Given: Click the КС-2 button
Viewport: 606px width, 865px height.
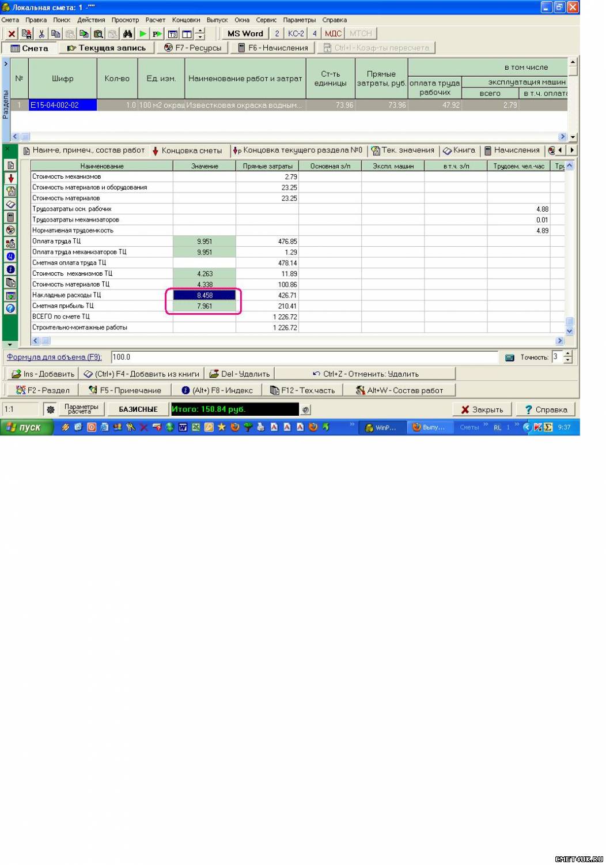Looking at the screenshot, I should point(296,33).
